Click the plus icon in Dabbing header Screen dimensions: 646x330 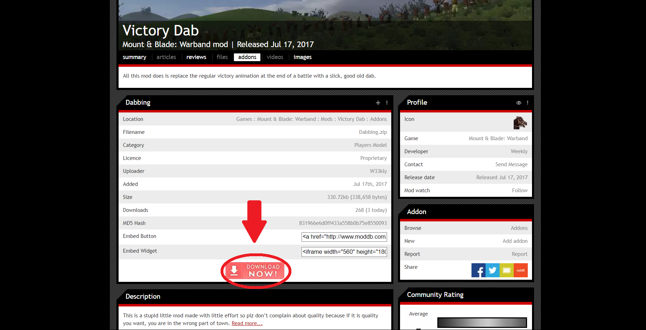pos(378,103)
